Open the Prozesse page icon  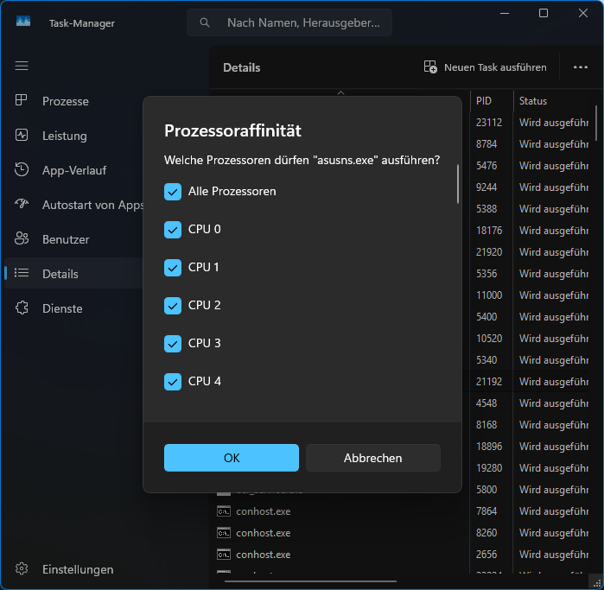pos(22,101)
